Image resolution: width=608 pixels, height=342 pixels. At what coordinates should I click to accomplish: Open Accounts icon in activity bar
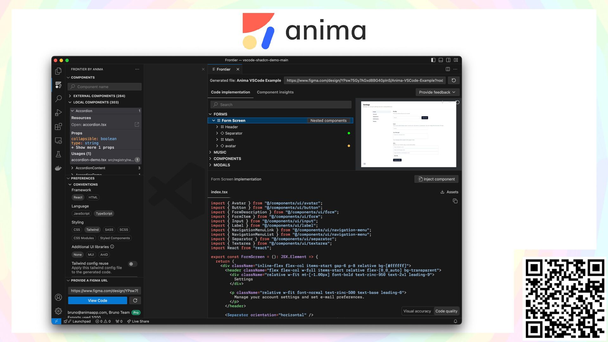pos(58,297)
